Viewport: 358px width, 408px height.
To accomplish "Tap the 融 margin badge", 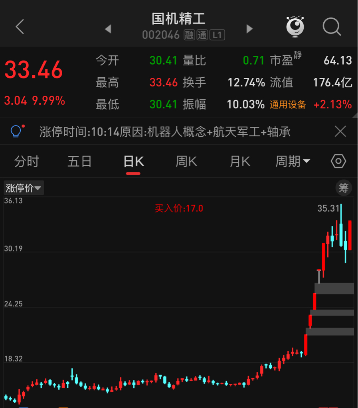I will click(189, 35).
